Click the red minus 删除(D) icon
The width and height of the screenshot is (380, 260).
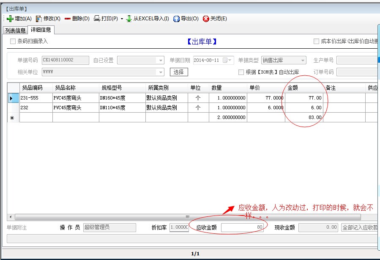point(68,19)
